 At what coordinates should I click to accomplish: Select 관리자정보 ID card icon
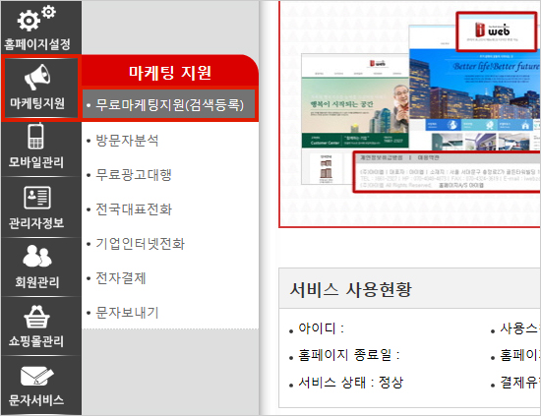pyautogui.click(x=37, y=198)
